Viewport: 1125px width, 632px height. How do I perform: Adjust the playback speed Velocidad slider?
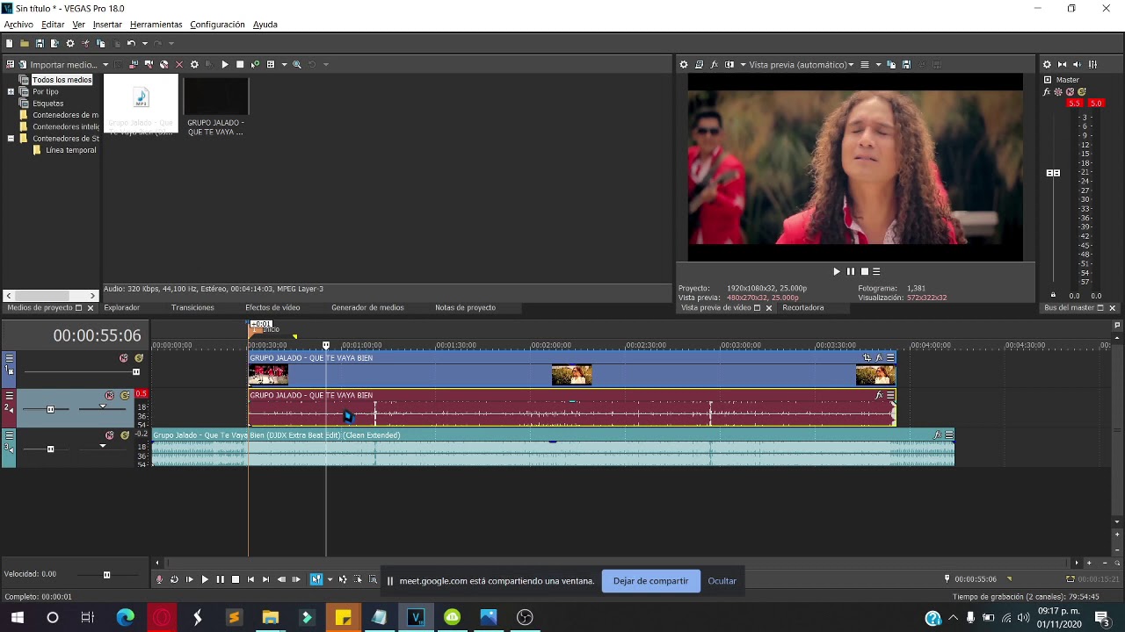click(x=106, y=575)
